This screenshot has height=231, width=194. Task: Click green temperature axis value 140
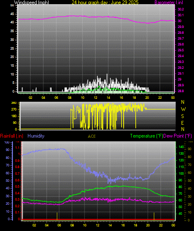point(181,147)
